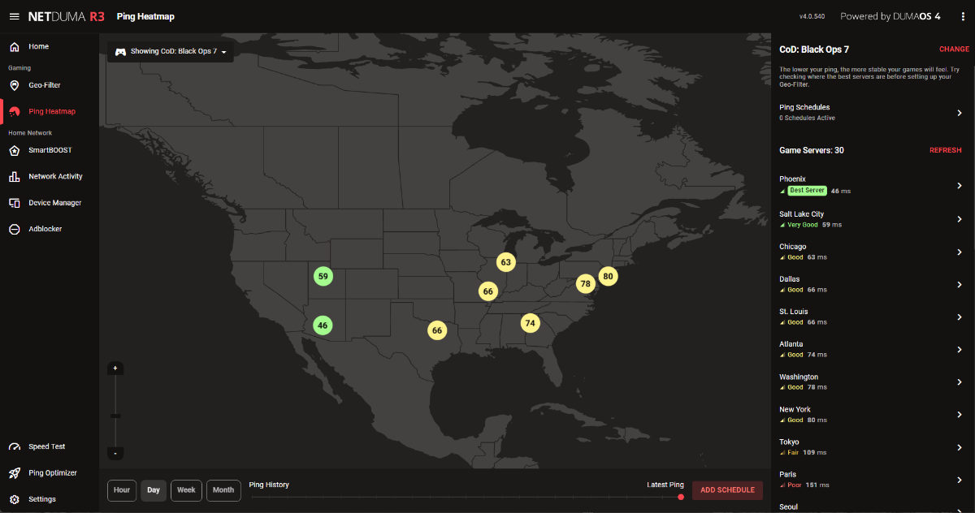The image size is (975, 513).
Task: Open the hamburger navigation menu
Action: [14, 16]
